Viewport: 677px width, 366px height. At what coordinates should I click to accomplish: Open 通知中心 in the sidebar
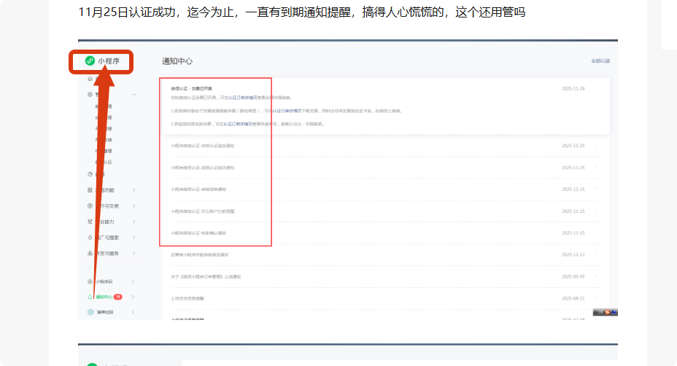click(104, 297)
